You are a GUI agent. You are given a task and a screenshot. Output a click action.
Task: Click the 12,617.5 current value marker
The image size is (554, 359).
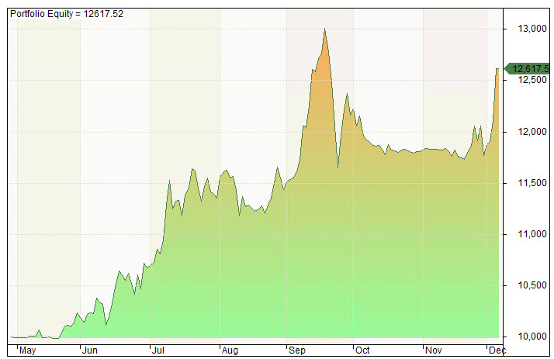click(x=528, y=68)
